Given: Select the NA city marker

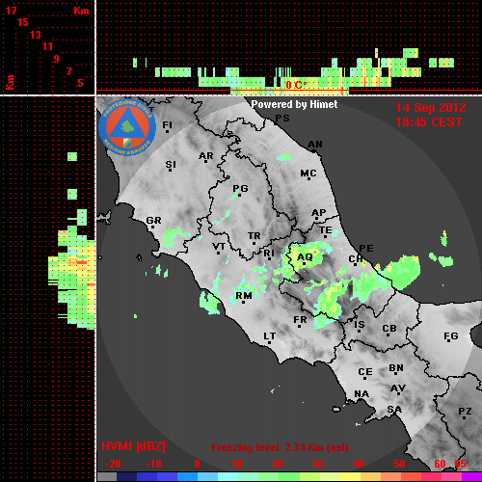Looking at the screenshot, I should (x=361, y=395).
